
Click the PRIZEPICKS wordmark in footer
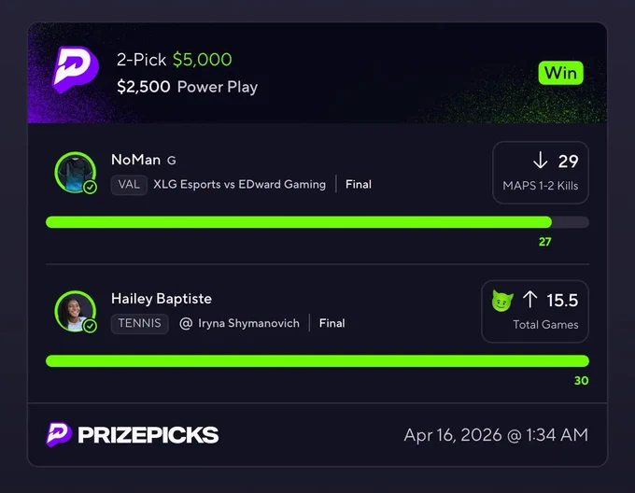[148, 435]
